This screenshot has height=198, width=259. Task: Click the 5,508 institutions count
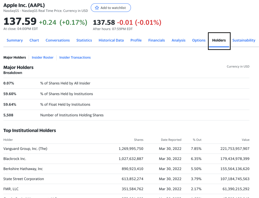(x=8, y=115)
